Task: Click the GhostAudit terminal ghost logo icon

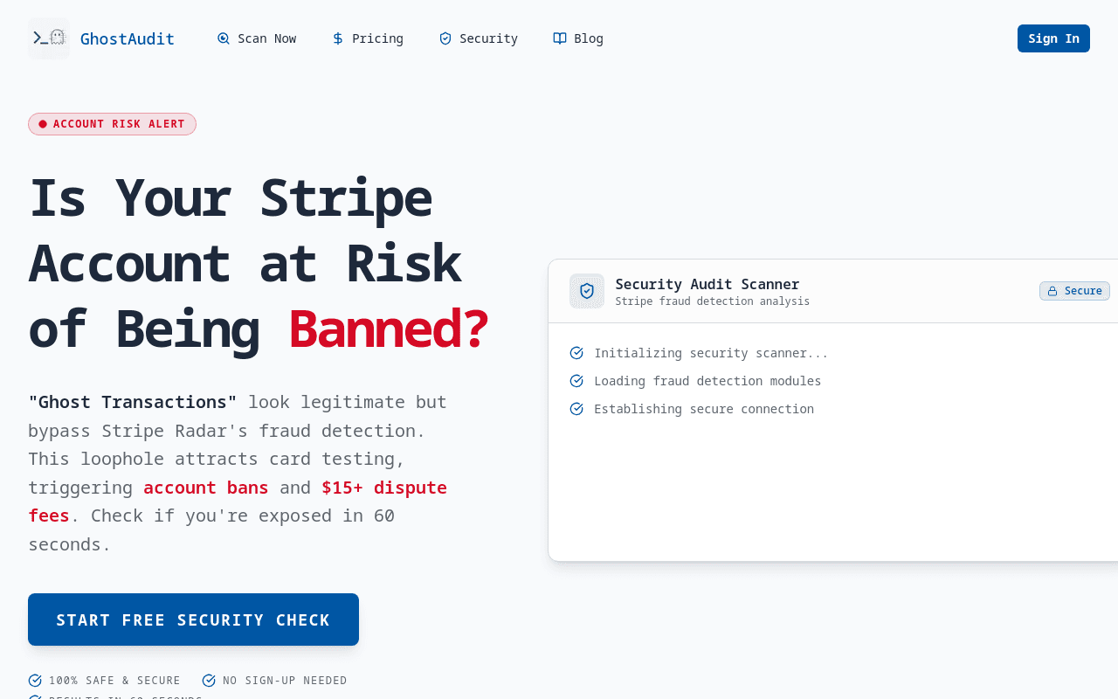Action: point(49,38)
